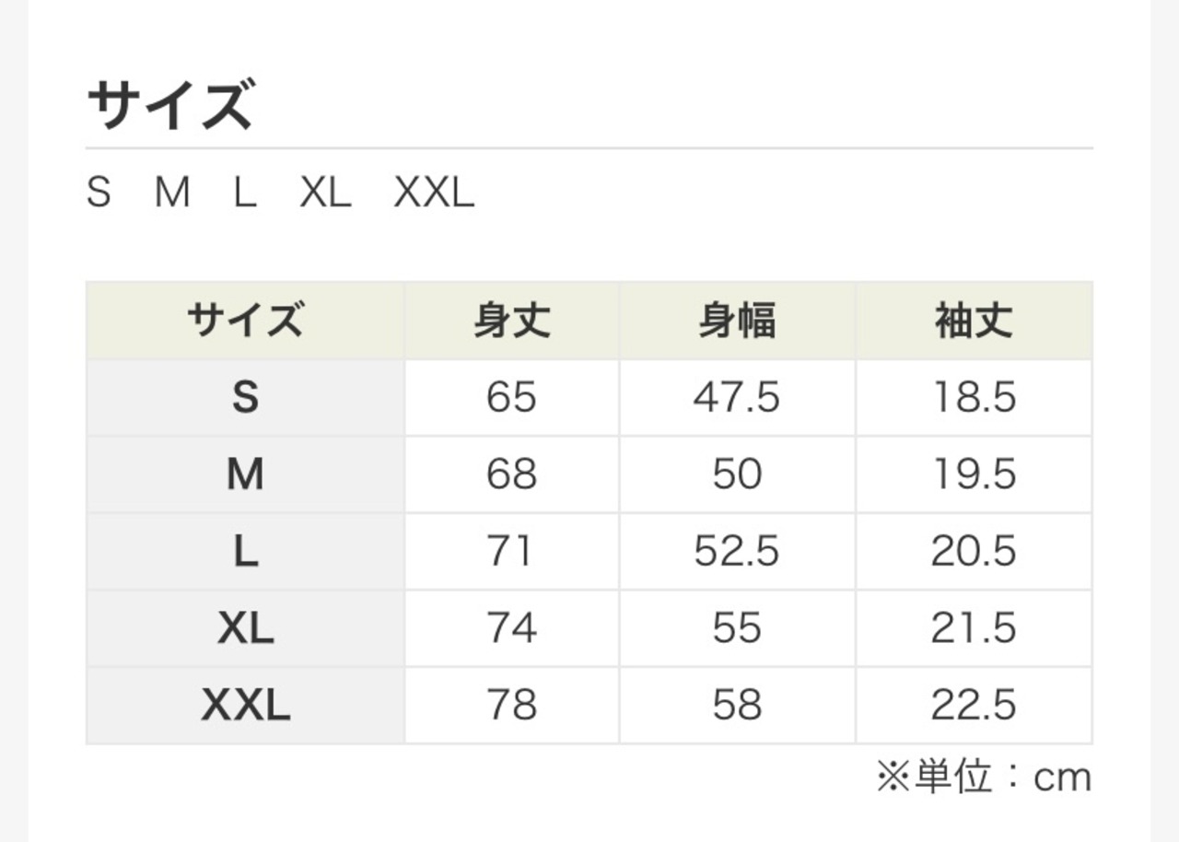Click the 22.5 sleeve length cell
Screen dimensions: 1179x842
pos(974,706)
